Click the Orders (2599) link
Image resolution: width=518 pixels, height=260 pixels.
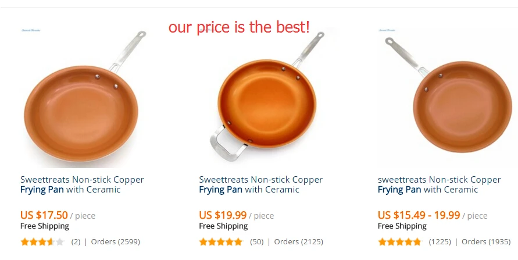pos(115,241)
